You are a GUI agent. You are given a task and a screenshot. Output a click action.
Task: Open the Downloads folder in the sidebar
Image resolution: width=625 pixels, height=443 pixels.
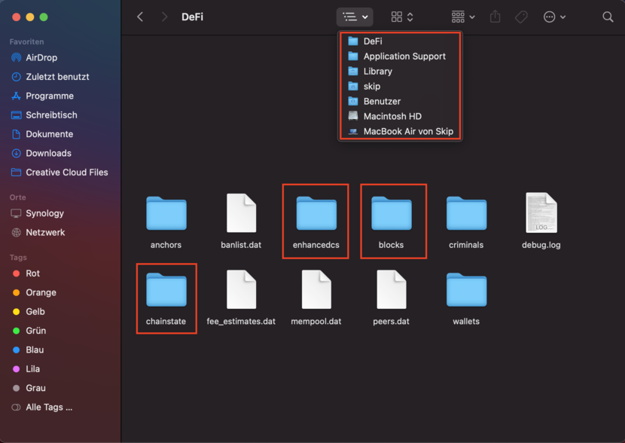click(x=48, y=153)
